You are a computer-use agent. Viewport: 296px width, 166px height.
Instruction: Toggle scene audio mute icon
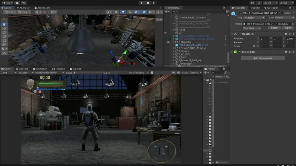point(130,12)
